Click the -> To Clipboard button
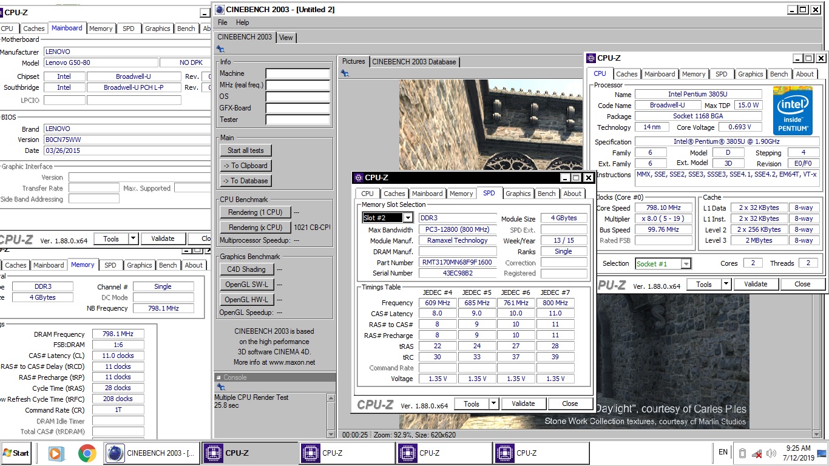Image resolution: width=829 pixels, height=466 pixels. (x=245, y=166)
